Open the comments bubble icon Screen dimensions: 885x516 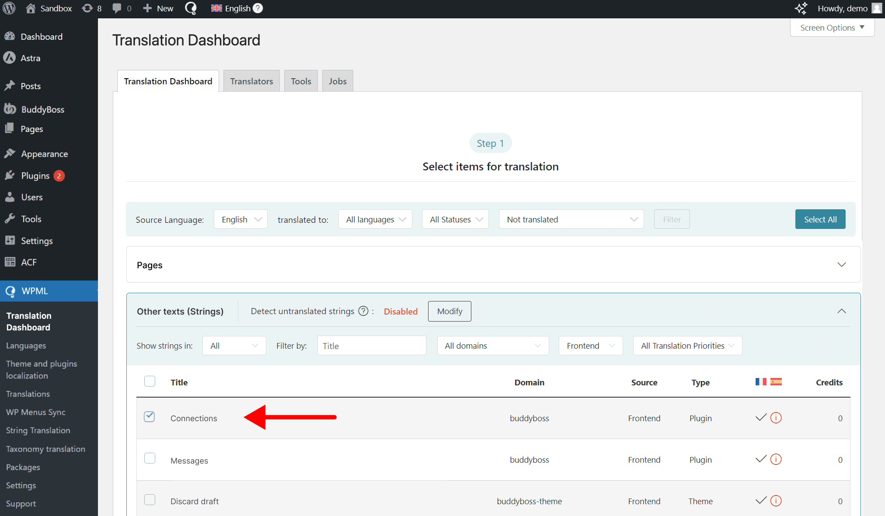[x=117, y=8]
